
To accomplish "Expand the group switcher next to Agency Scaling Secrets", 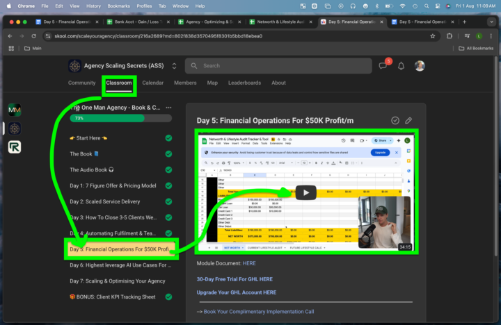I will pos(174,66).
